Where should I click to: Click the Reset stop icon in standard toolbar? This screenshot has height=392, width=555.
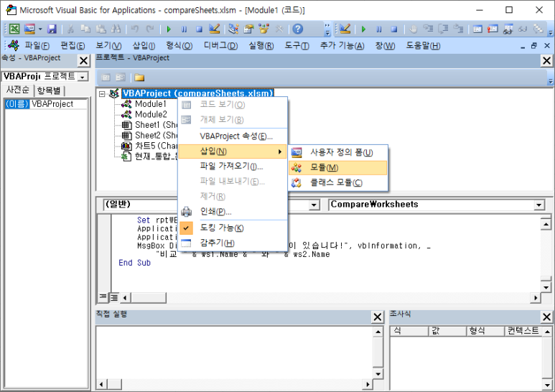click(199, 29)
